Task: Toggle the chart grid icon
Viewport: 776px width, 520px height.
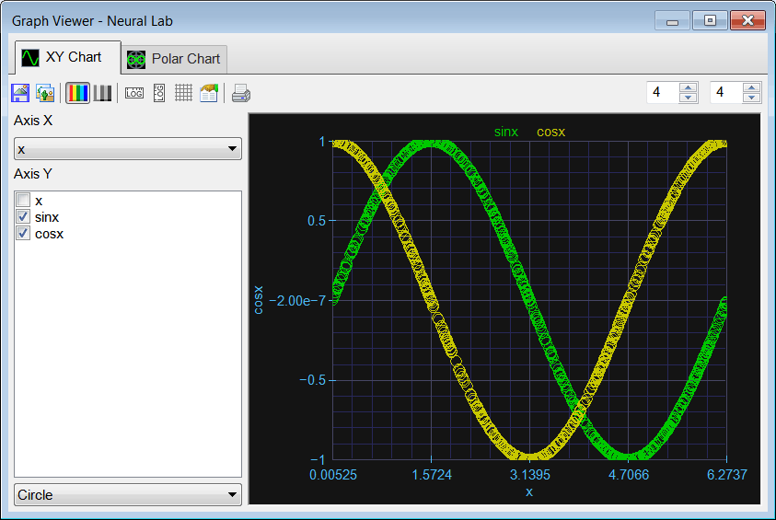Action: (x=183, y=93)
